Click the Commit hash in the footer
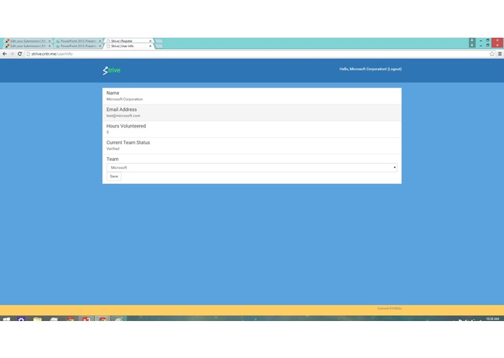The width and height of the screenshot is (504, 358). [x=389, y=308]
